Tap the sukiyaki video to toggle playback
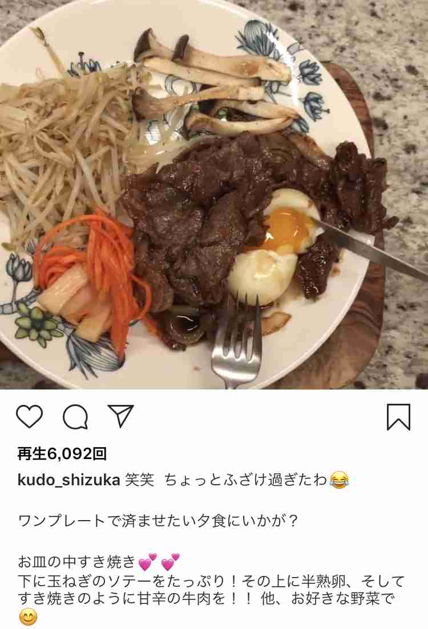Image resolution: width=428 pixels, height=629 pixels. (214, 194)
